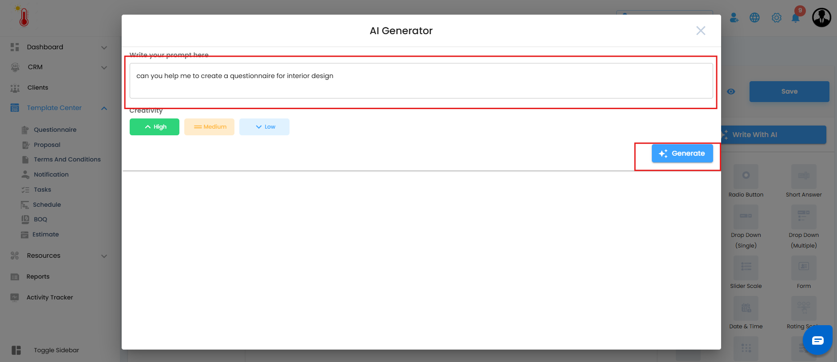Screen dimensions: 837x362
Task: Open Questionnaire in the sidebar
Action: click(x=55, y=130)
